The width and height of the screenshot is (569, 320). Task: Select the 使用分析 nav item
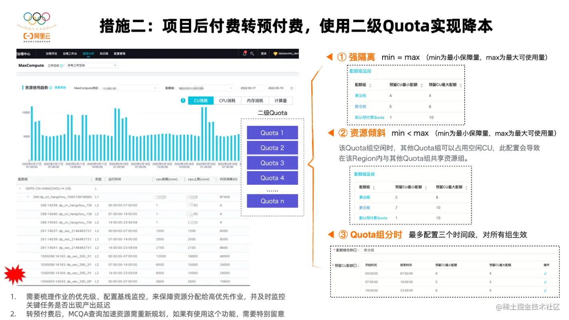click(88, 53)
